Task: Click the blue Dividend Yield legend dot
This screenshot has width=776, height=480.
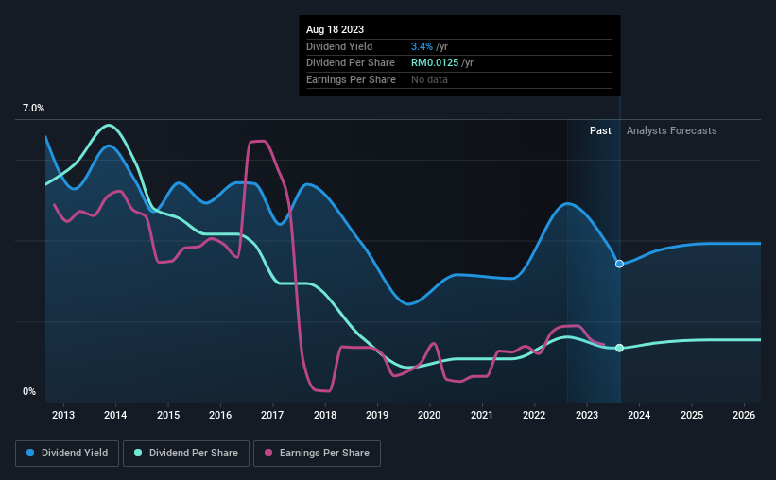Action: [x=30, y=453]
